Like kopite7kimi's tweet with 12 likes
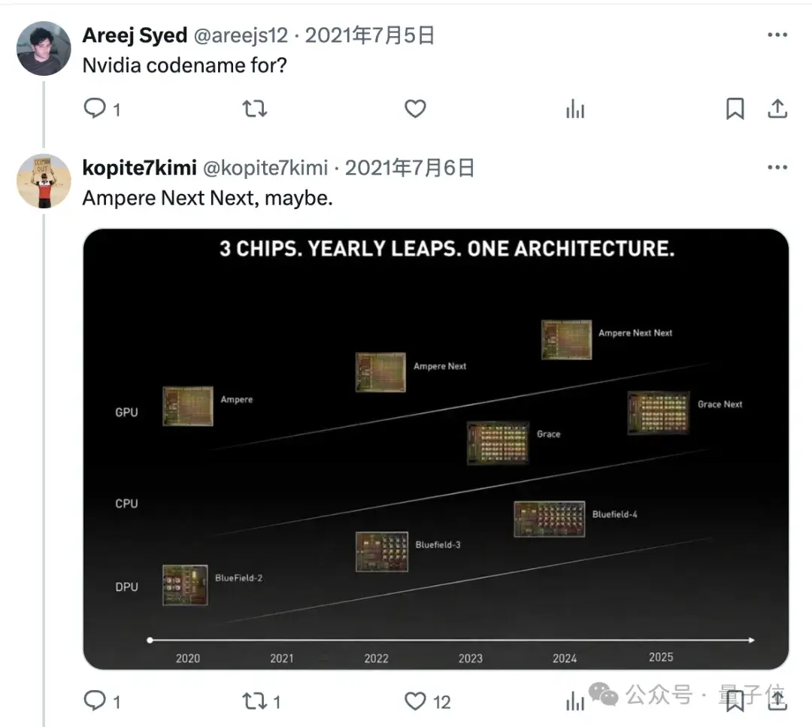 coord(415,701)
